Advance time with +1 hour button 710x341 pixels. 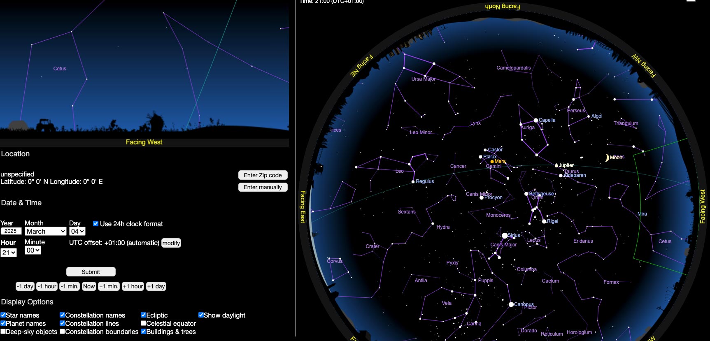133,286
